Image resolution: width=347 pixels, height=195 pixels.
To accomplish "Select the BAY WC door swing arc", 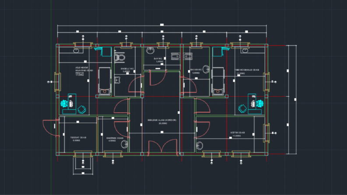I will point(158,77).
